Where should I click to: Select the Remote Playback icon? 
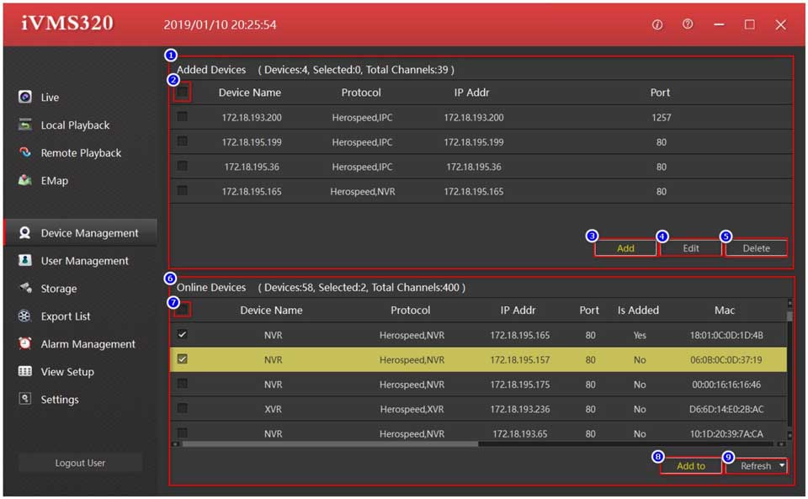pyautogui.click(x=25, y=153)
